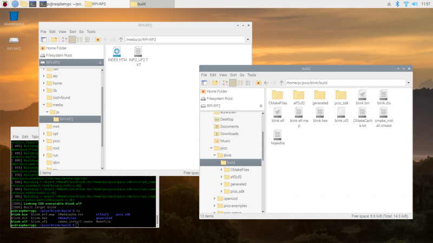This screenshot has width=433, height=243.
Task: Select the Wastebasket desktop icon
Action: 15,15
